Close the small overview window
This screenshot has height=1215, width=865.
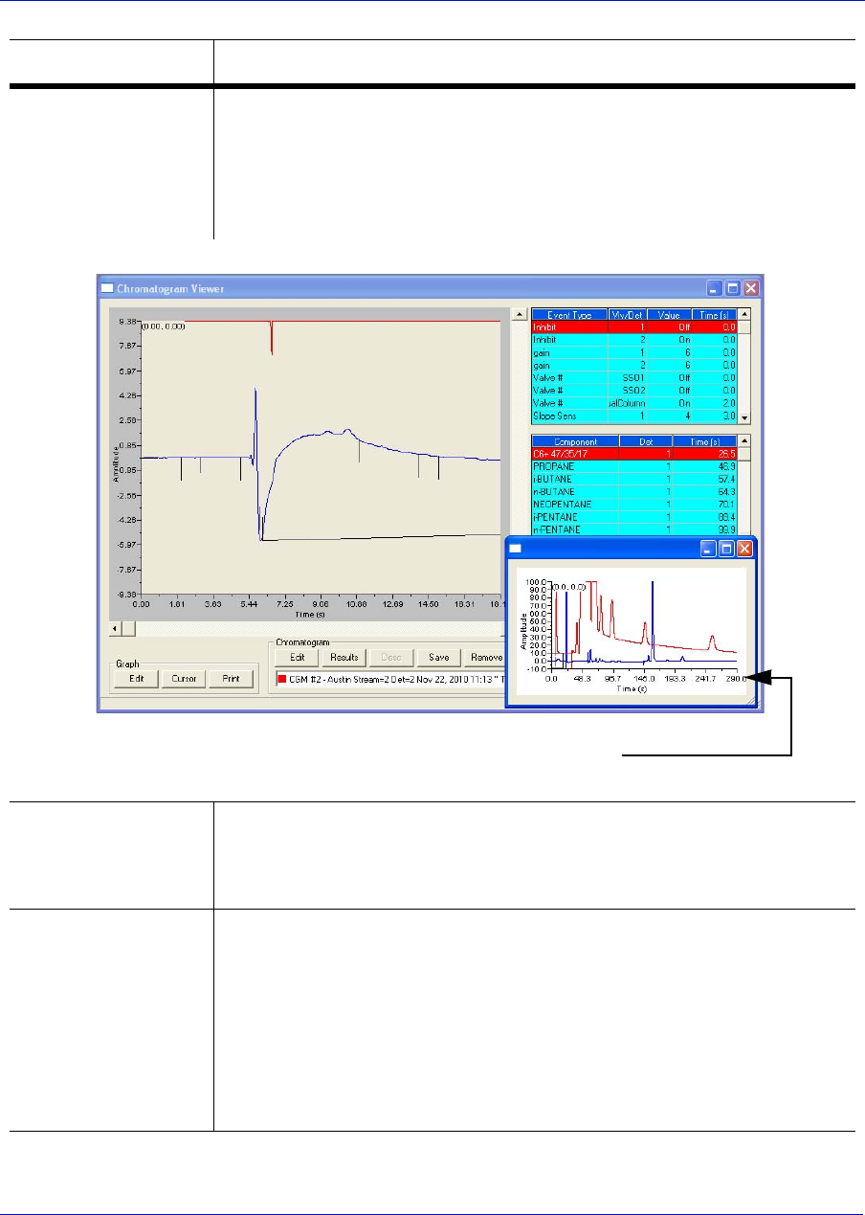coord(745,549)
